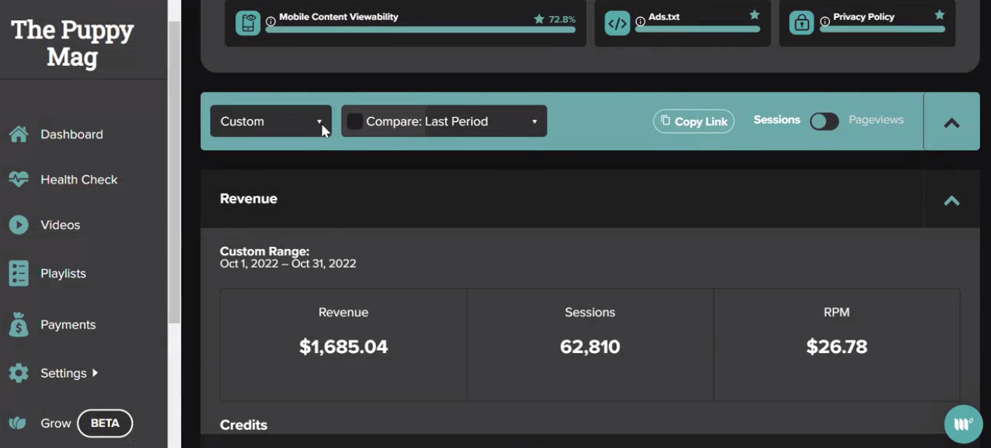
Task: Open the Health Check heartbeat icon
Action: pos(19,179)
